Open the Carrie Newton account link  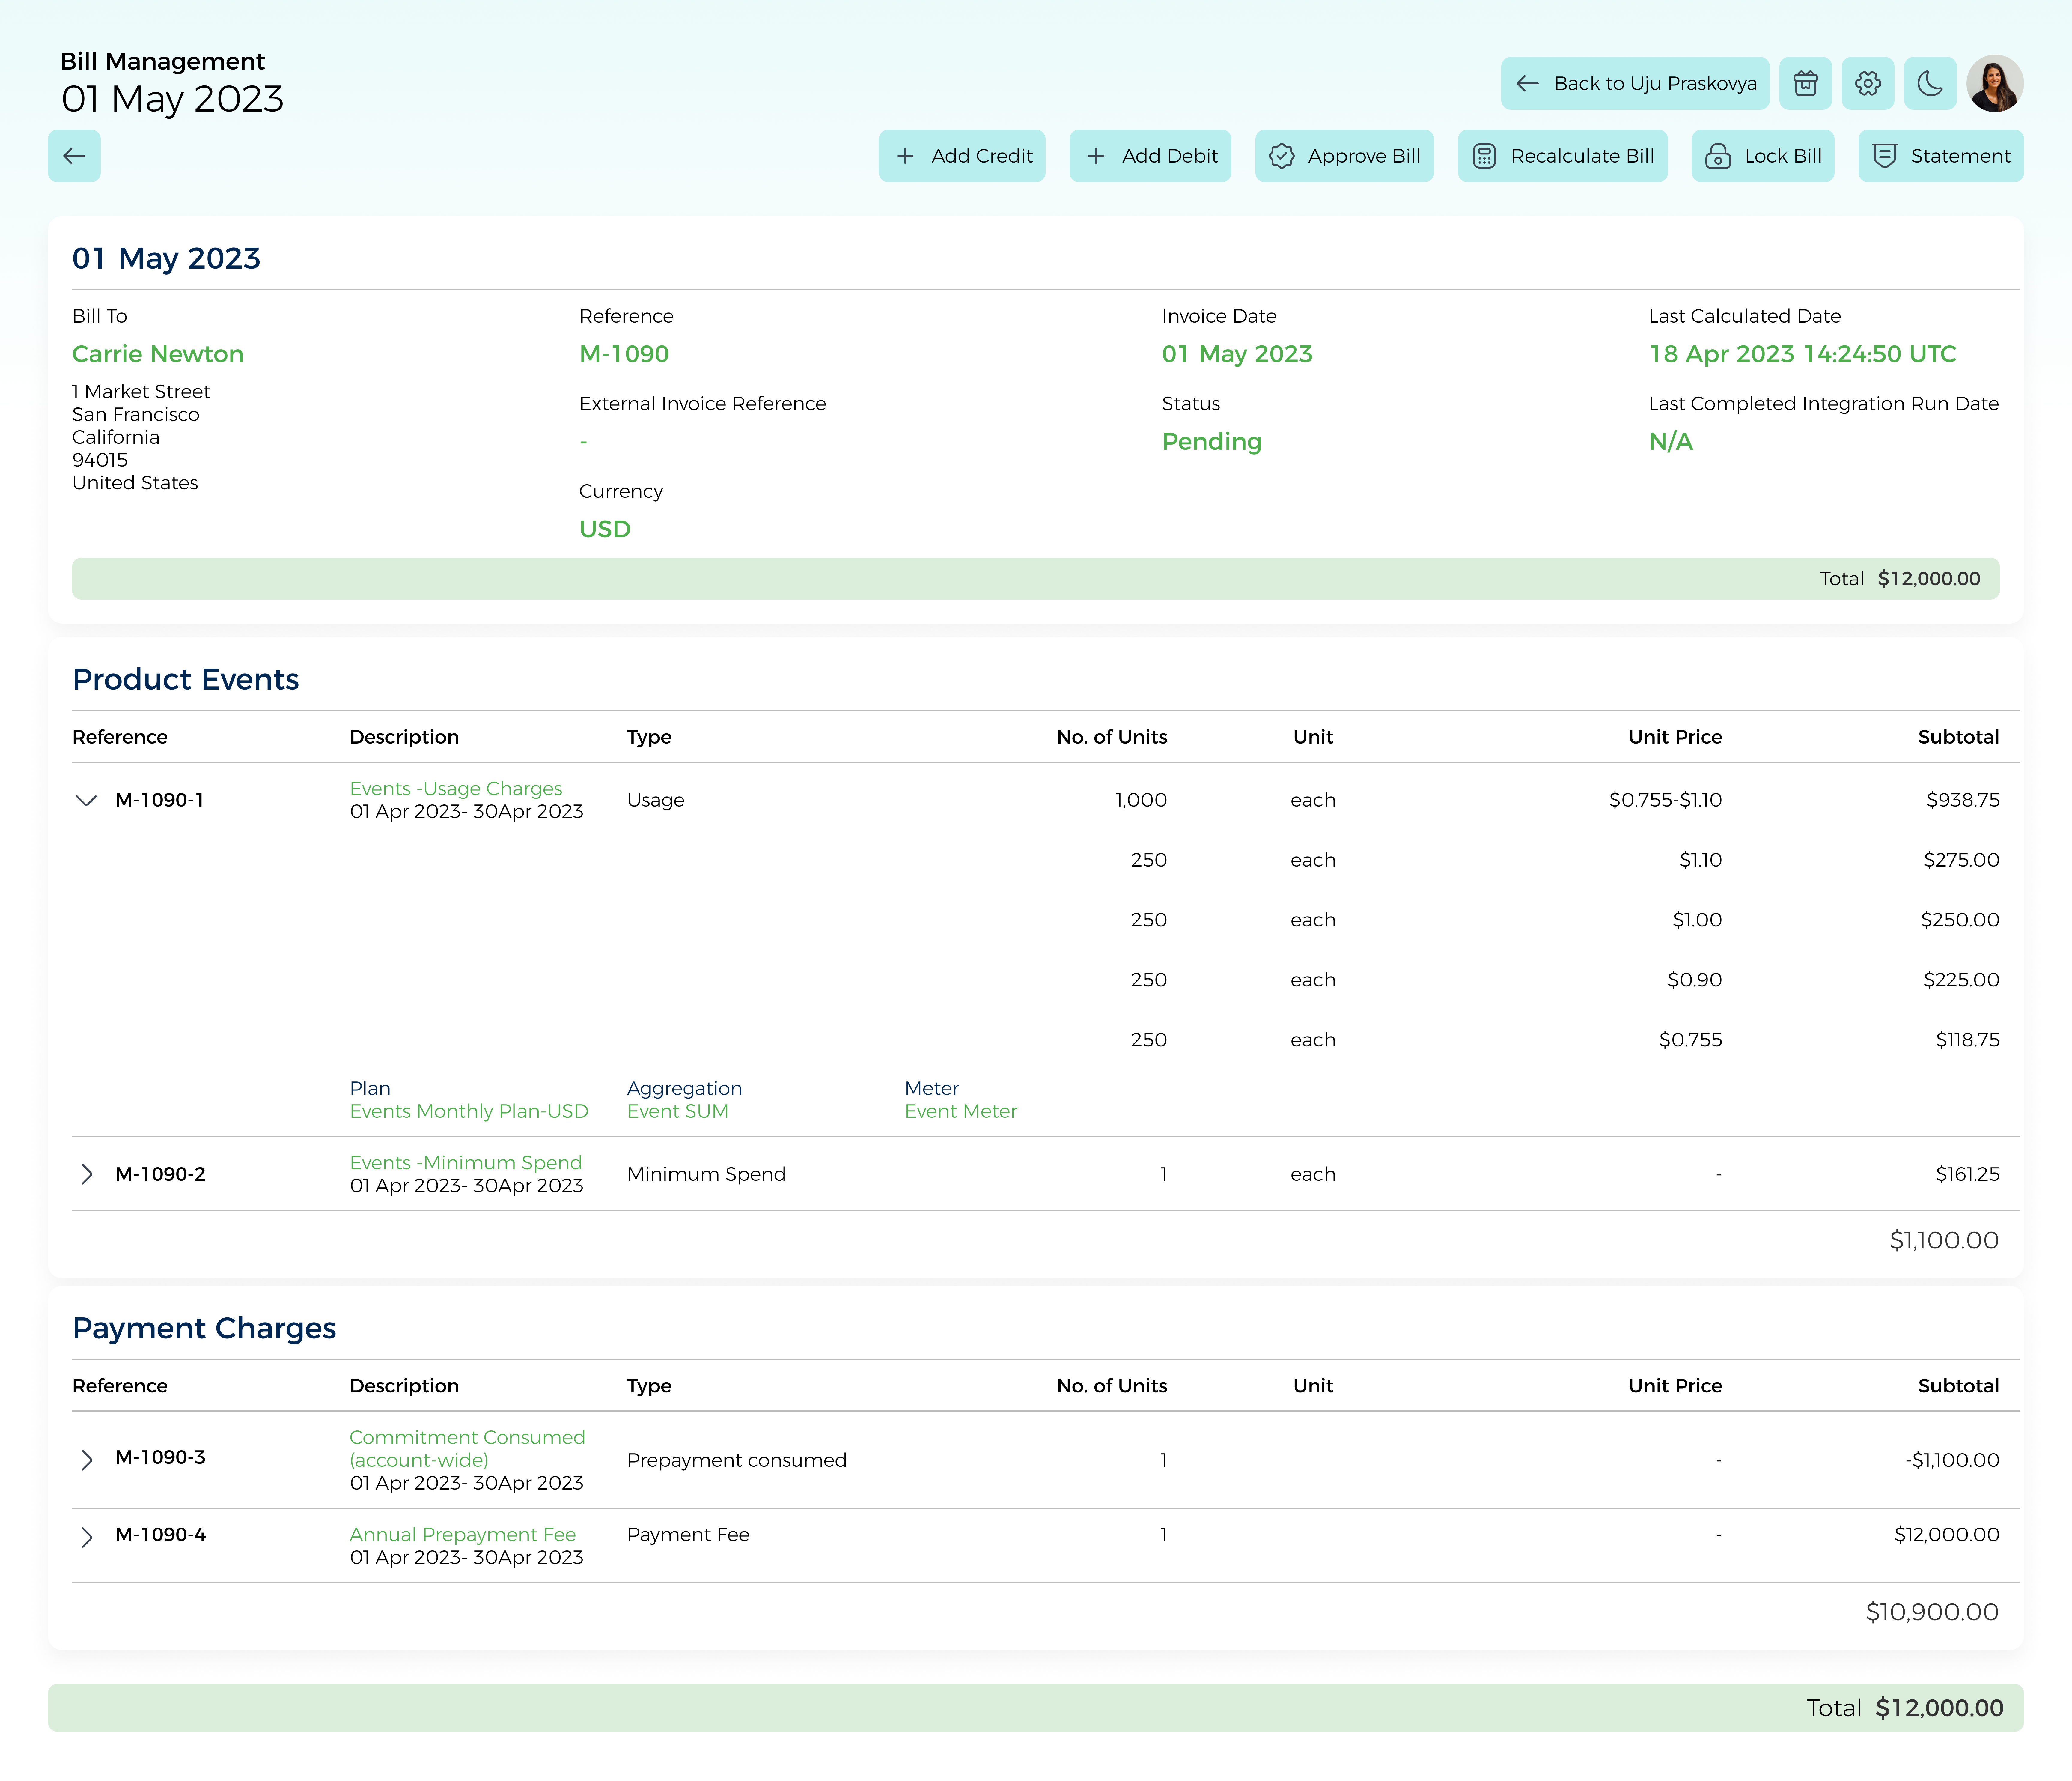tap(158, 354)
